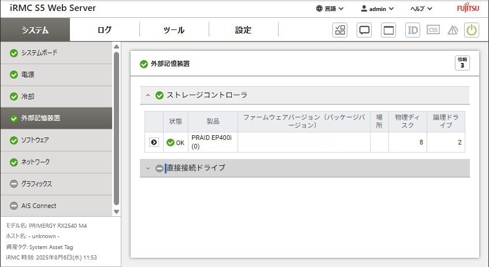Click the sidebar vertical scrollbar
489x267 pixels.
[117, 127]
